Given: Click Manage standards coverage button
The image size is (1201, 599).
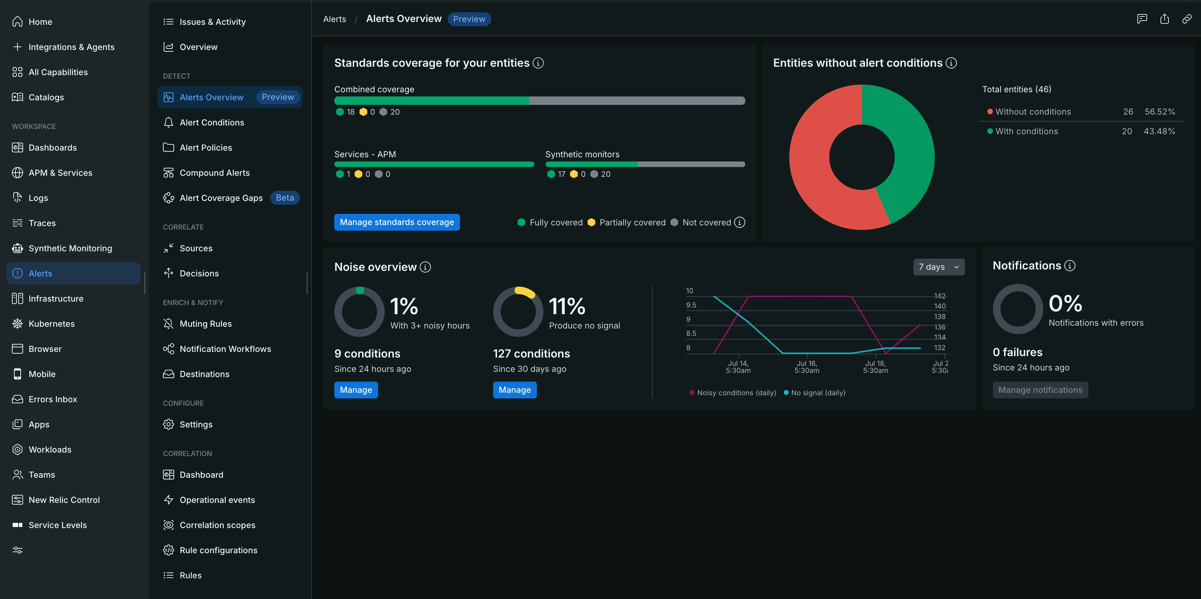Looking at the screenshot, I should 397,222.
